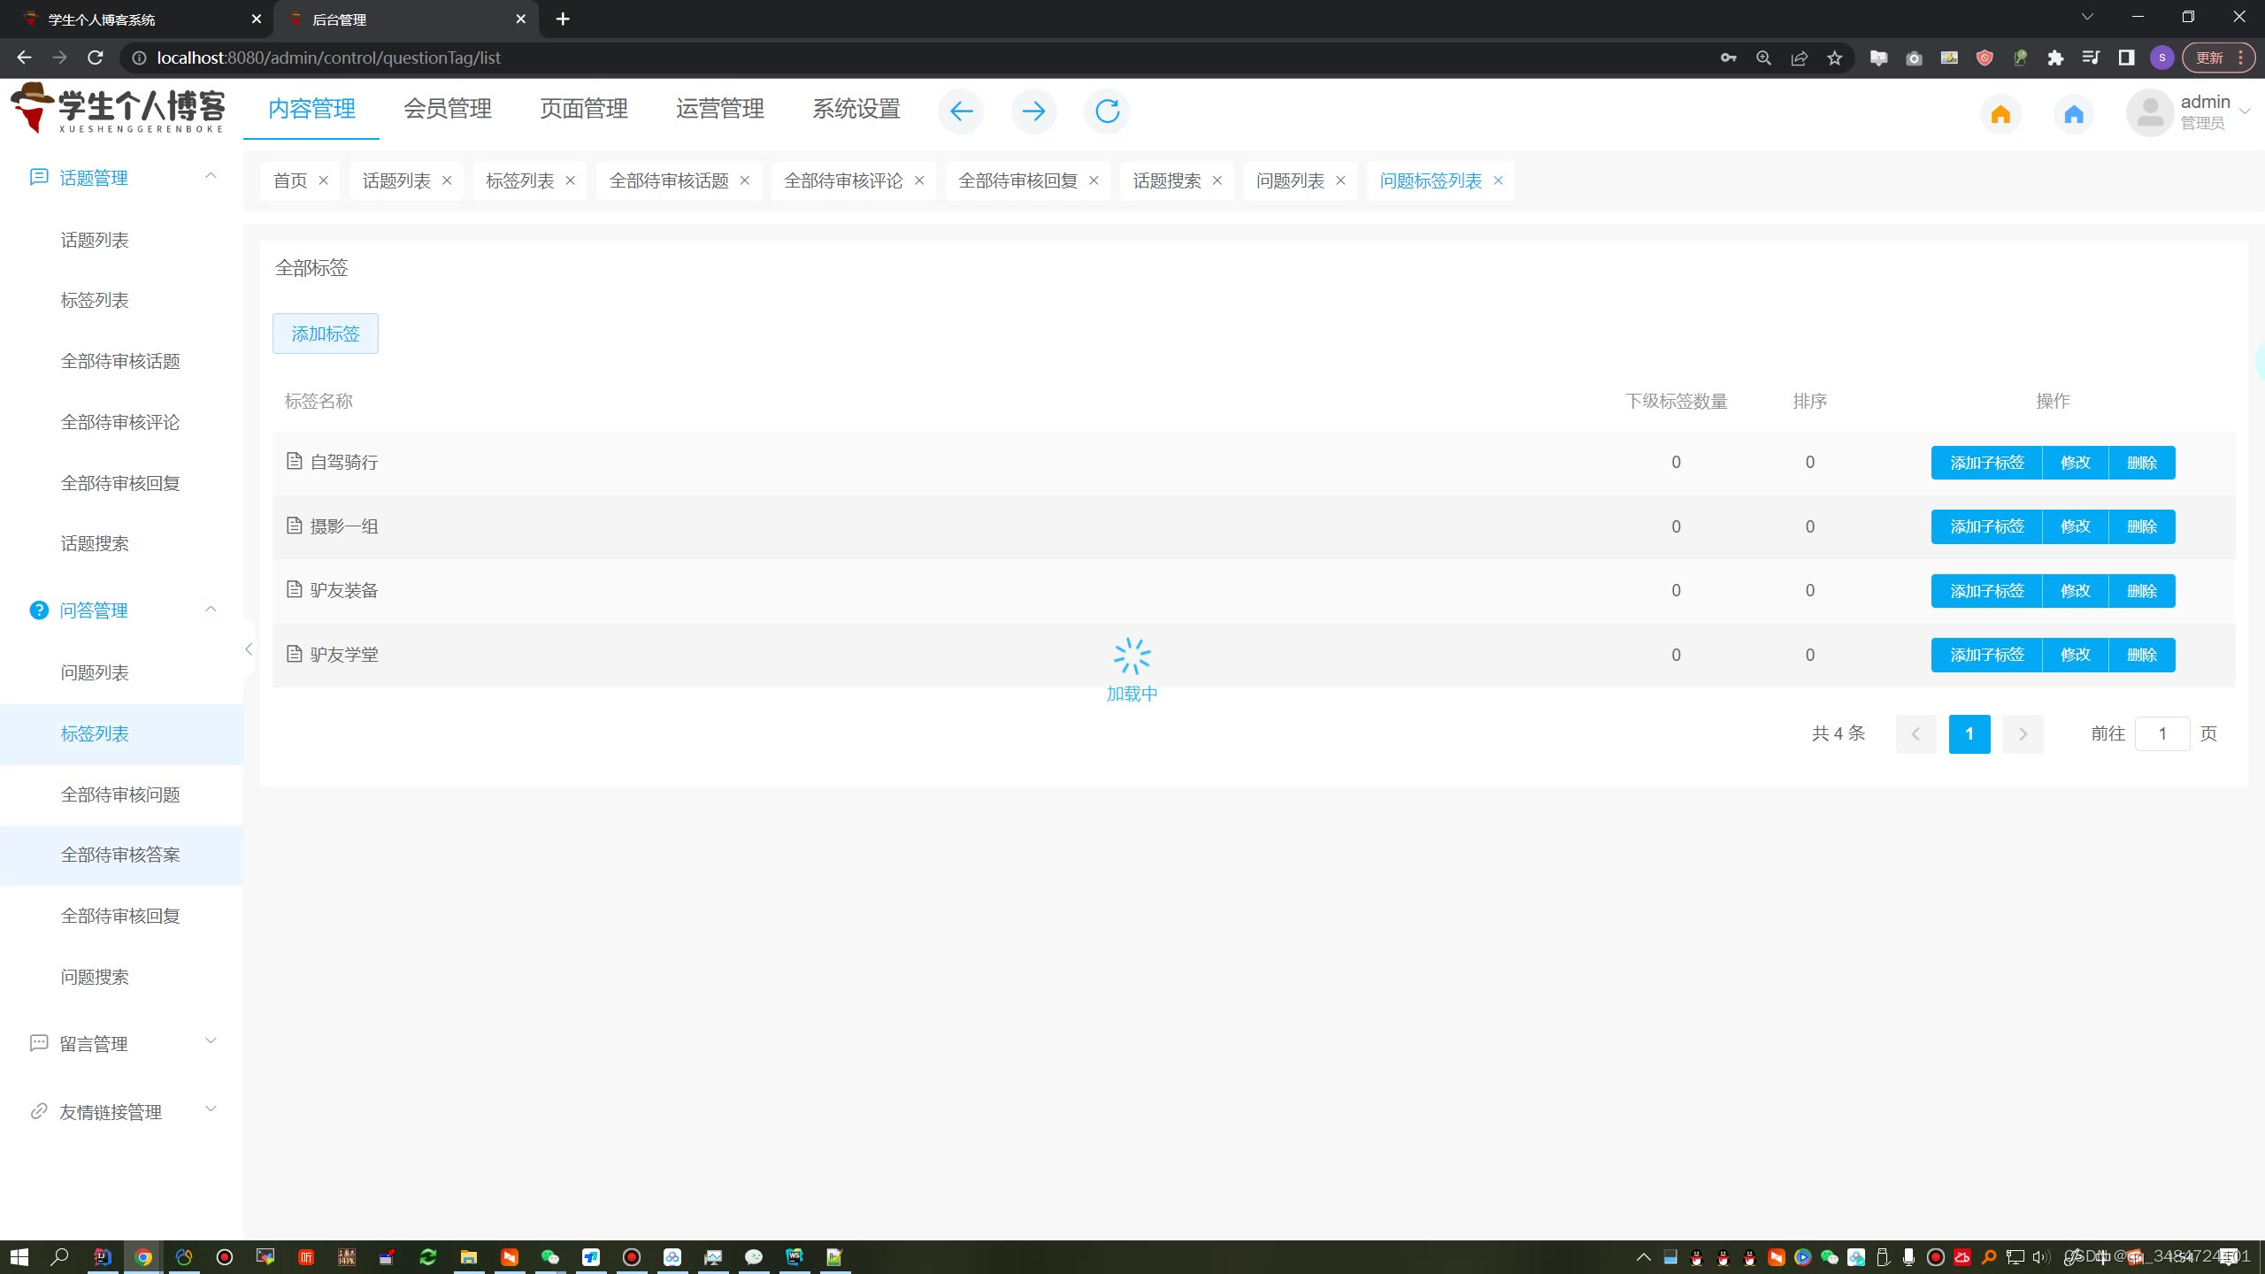This screenshot has width=2265, height=1274.
Task: Switch to 会员管理 top menu
Action: (448, 109)
